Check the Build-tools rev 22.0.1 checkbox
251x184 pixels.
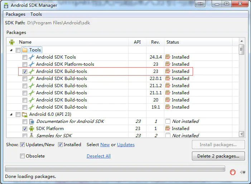(x=25, y=79)
